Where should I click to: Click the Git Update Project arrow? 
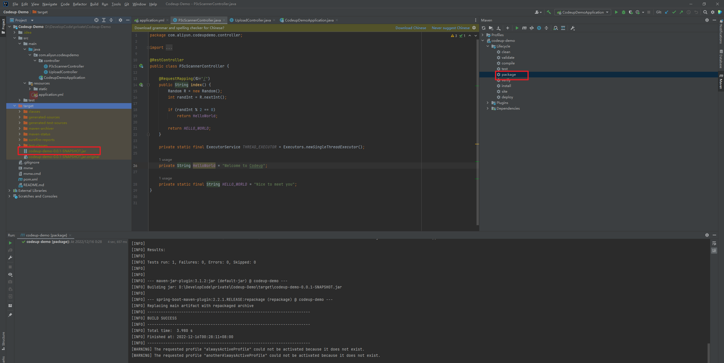[x=667, y=12]
